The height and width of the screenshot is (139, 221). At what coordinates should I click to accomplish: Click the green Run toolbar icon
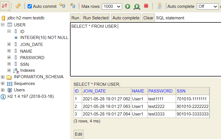(128, 6)
